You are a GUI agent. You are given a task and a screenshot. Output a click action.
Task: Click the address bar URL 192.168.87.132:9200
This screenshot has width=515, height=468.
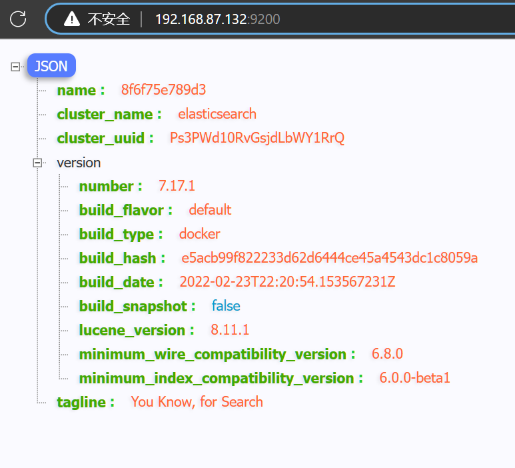[217, 19]
